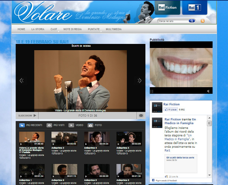Click the Facebook Mi piace button
228x185 pixels.
170,110
